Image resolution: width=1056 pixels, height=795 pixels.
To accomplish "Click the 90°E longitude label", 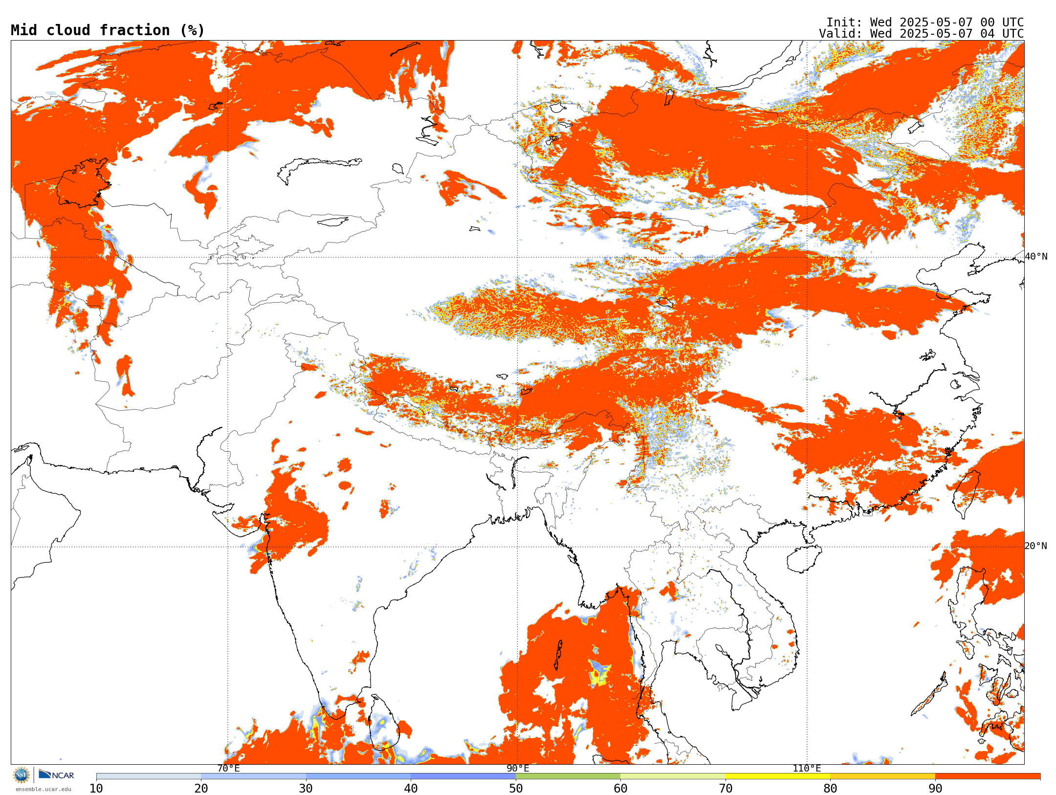I will coord(518,768).
